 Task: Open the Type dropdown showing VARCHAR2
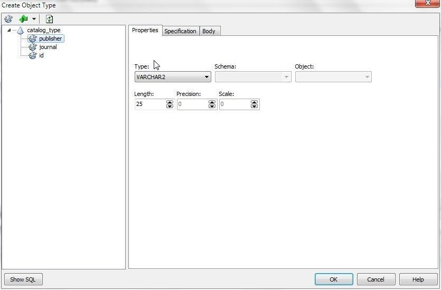coord(173,77)
